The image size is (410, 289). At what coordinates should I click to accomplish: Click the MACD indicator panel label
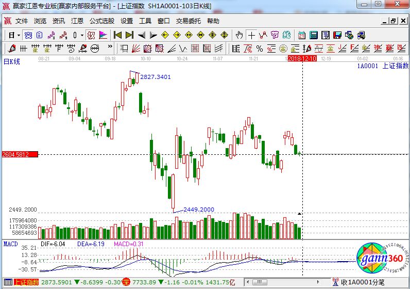tap(10, 243)
